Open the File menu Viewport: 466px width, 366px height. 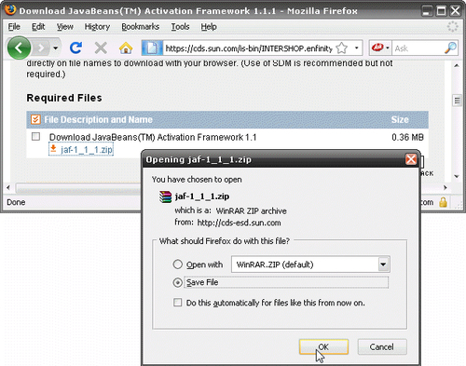[14, 27]
